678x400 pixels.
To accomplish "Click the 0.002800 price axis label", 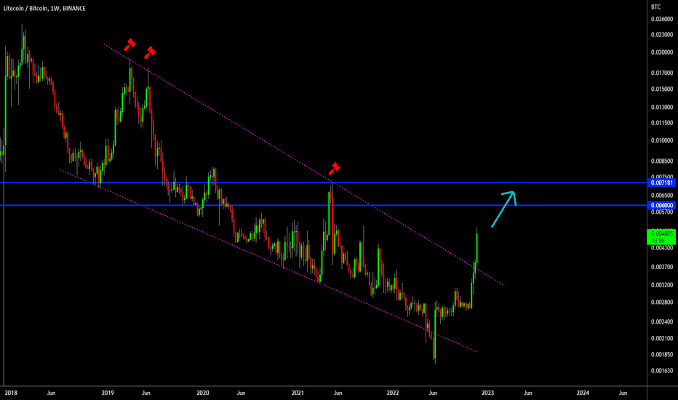I will coord(662,303).
